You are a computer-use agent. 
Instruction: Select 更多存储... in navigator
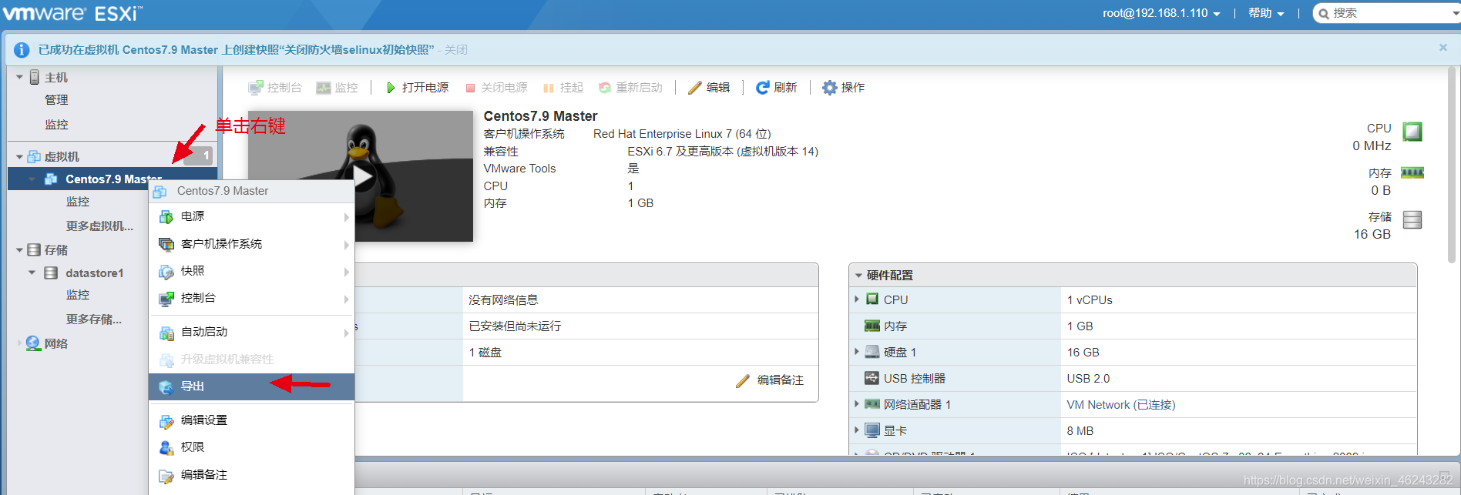93,319
